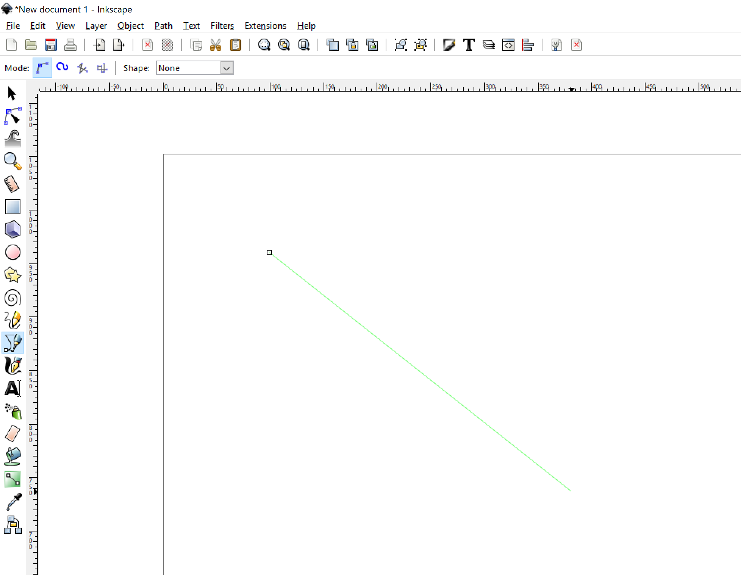The width and height of the screenshot is (741, 575).
Task: Enable Spiro path mode
Action: tap(62, 68)
